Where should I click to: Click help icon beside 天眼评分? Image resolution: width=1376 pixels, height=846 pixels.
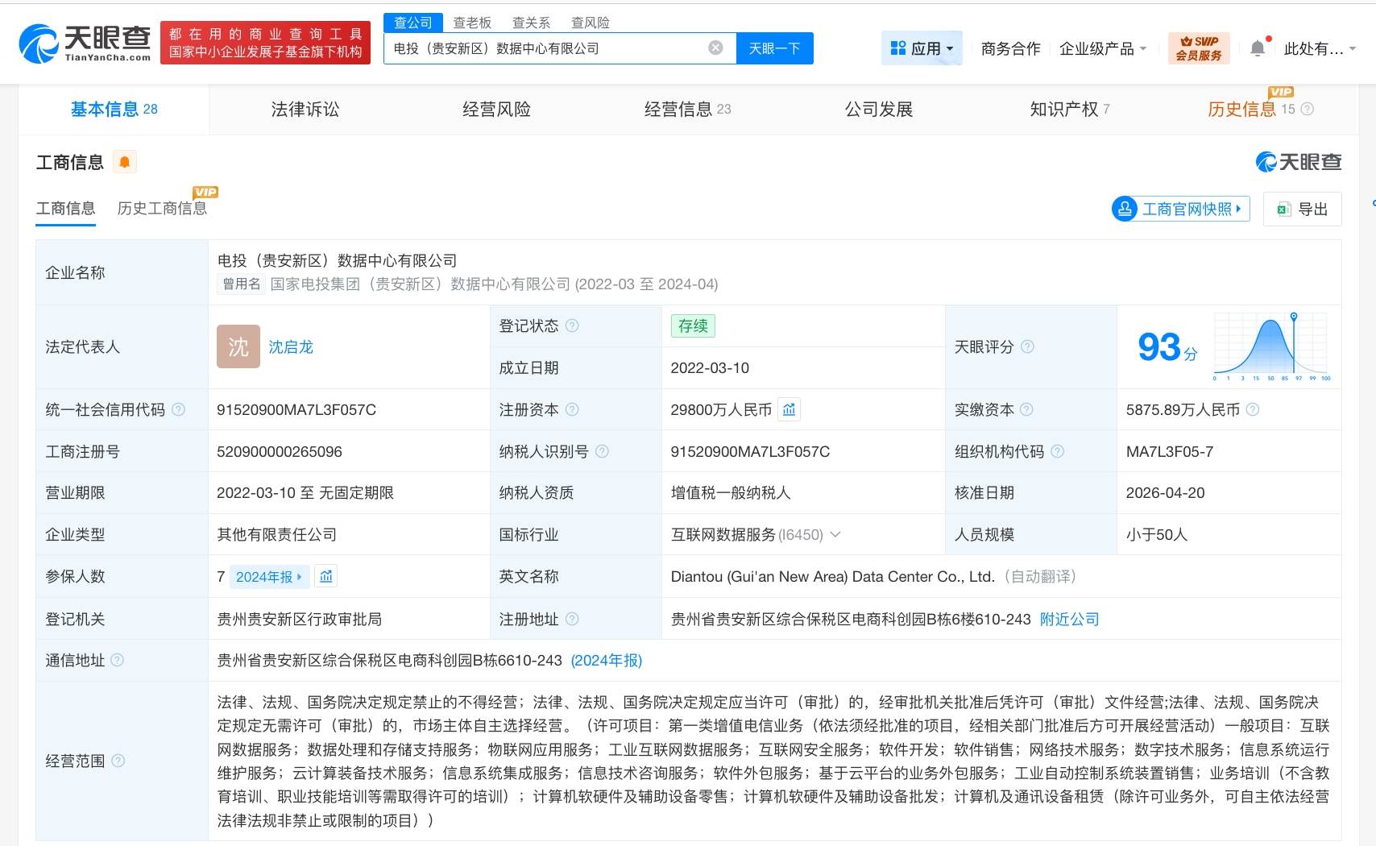coord(1027,346)
